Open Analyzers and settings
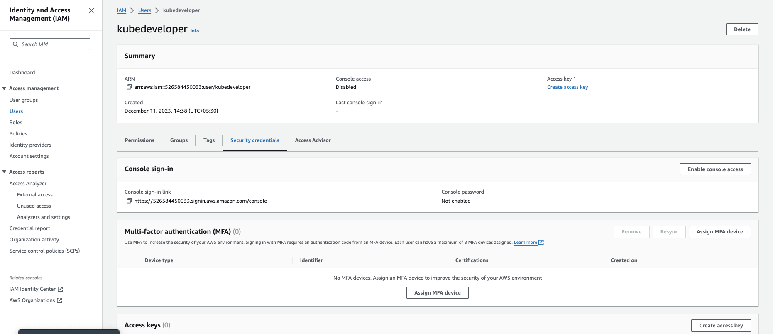 coord(44,217)
